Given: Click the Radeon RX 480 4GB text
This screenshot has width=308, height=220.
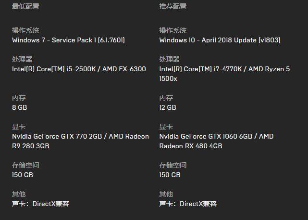Looking at the screenshot, I should (x=191, y=146).
